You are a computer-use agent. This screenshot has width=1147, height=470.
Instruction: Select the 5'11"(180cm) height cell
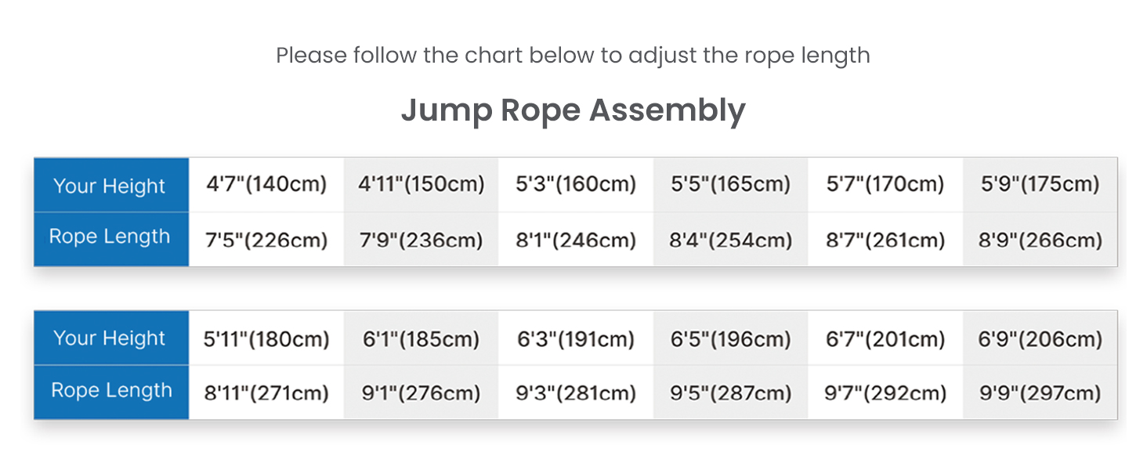point(266,339)
